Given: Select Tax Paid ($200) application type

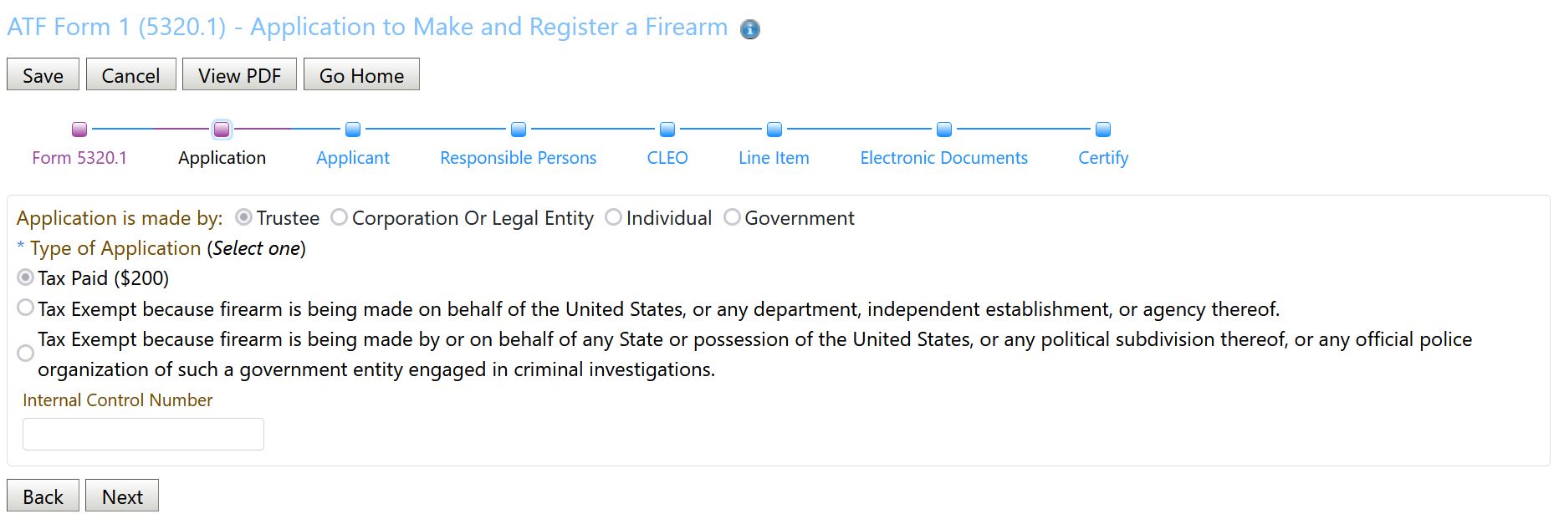Looking at the screenshot, I should (26, 277).
